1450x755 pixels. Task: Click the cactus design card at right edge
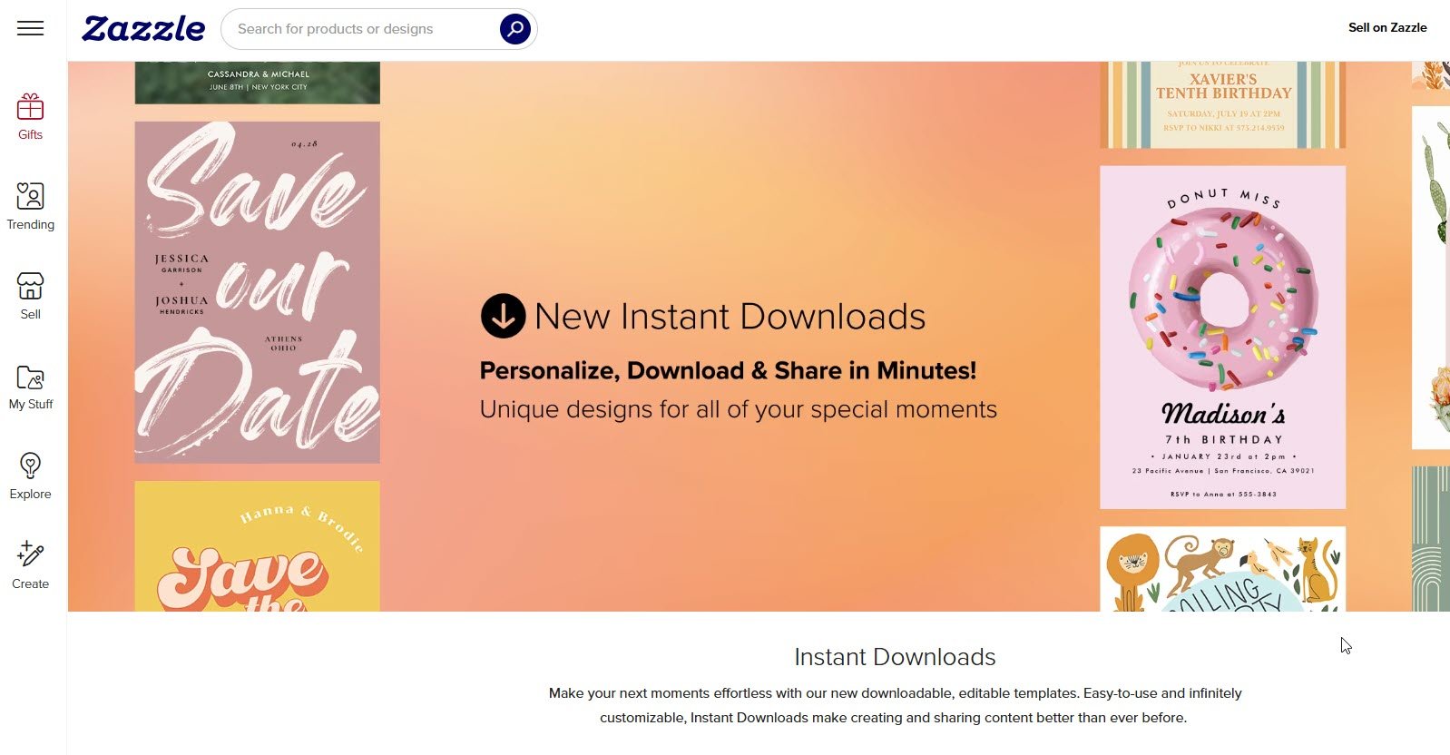coord(1430,277)
